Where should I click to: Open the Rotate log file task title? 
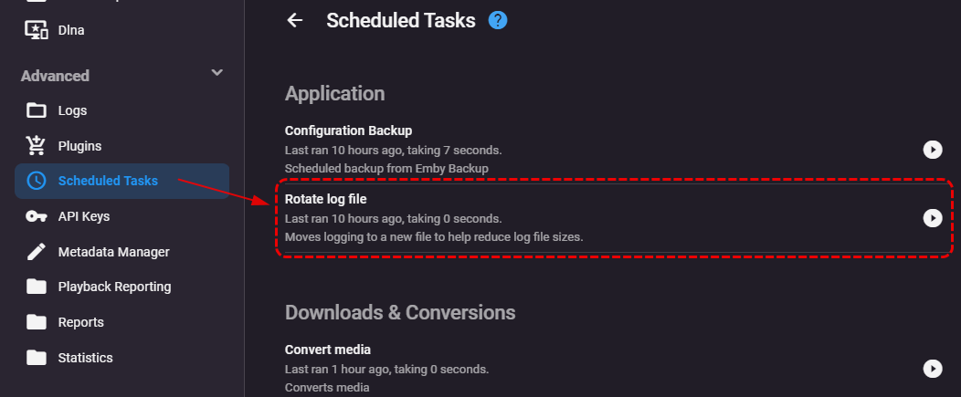[x=325, y=199]
